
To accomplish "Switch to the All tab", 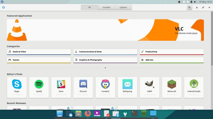I will (89, 7).
